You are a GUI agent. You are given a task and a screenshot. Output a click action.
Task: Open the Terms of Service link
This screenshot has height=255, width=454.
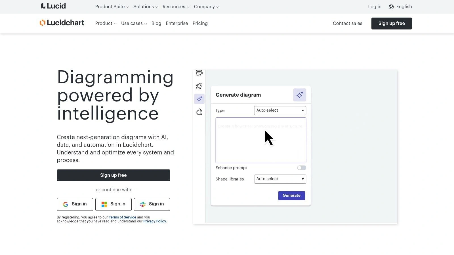(122, 217)
